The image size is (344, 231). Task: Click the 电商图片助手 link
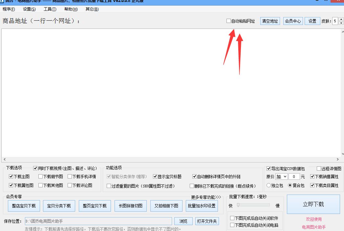(314, 227)
